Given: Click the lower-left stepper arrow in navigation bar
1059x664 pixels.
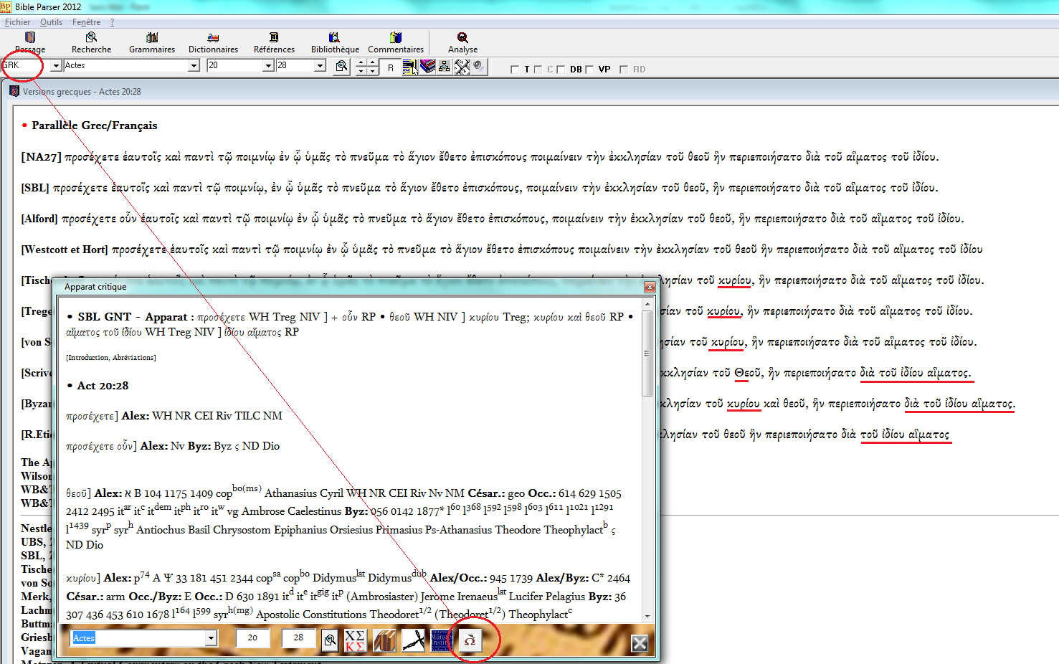Looking at the screenshot, I should coord(361,71).
